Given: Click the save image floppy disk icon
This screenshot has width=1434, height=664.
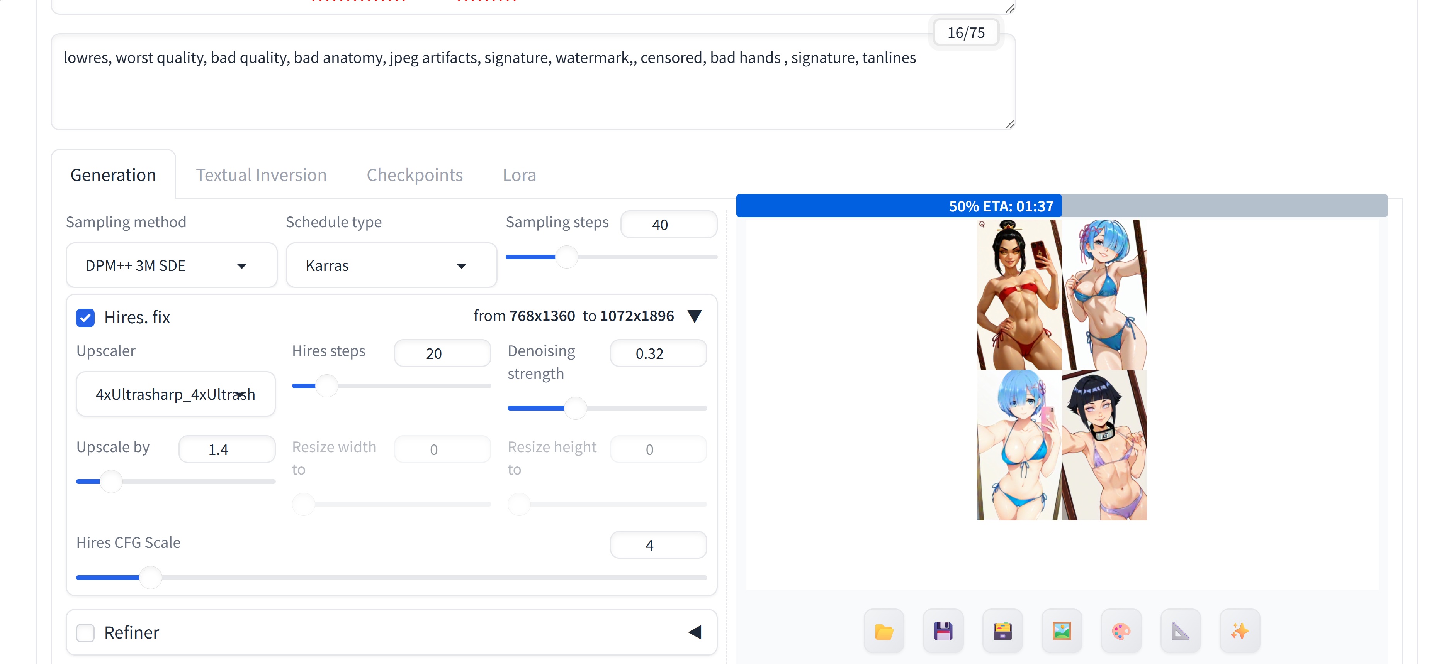Looking at the screenshot, I should (x=943, y=631).
